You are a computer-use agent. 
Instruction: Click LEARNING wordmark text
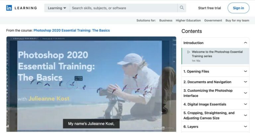click(26, 8)
